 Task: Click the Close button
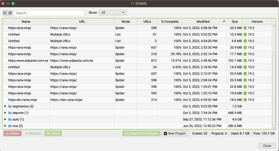[x=267, y=146]
